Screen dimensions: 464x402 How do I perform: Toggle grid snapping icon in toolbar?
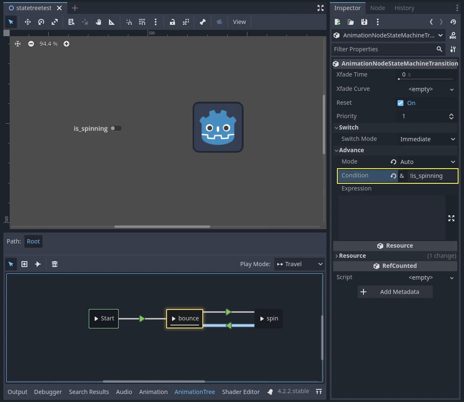(142, 22)
